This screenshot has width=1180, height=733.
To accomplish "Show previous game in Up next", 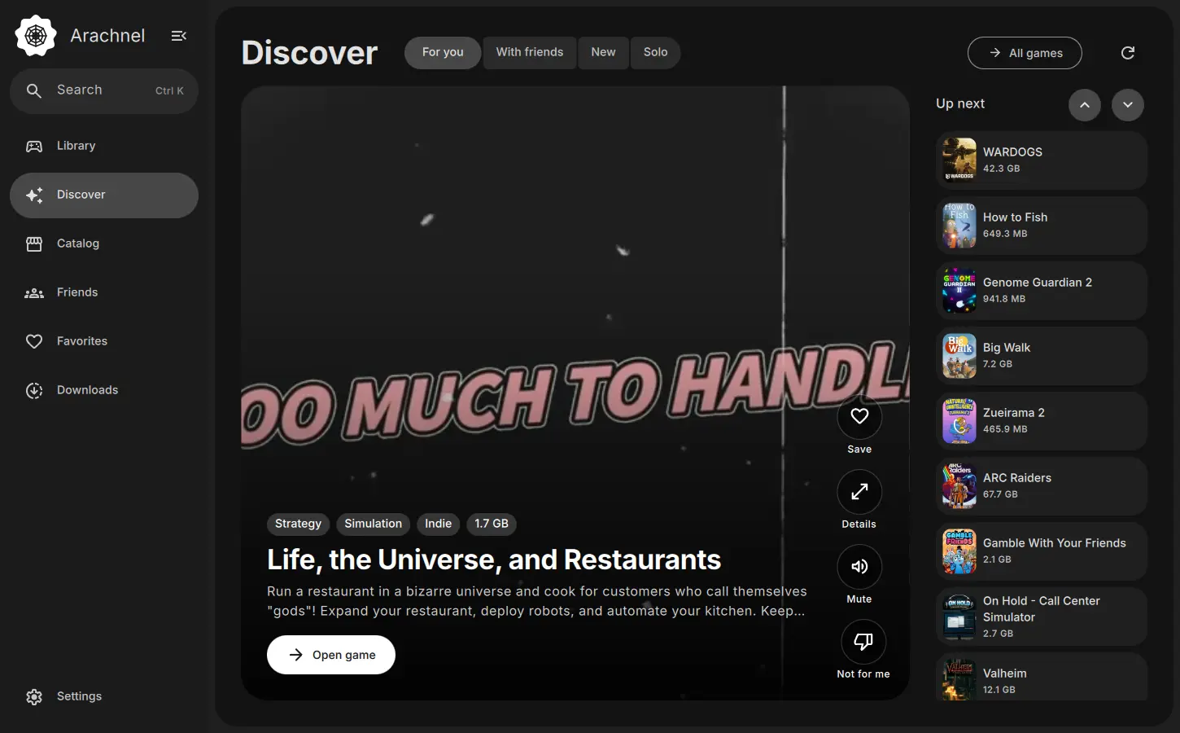I will point(1085,105).
